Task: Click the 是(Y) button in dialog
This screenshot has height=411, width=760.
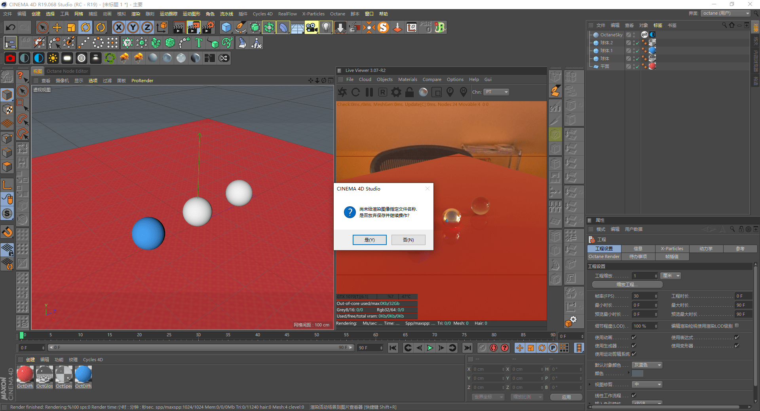Action: point(369,240)
